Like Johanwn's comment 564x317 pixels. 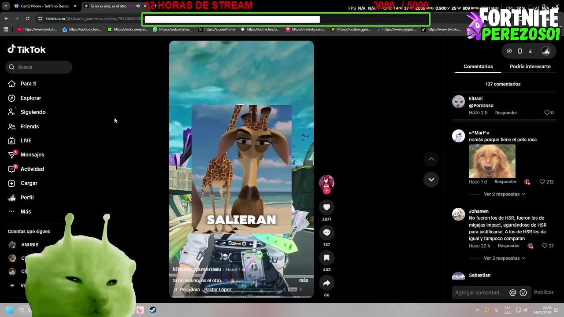coord(545,246)
